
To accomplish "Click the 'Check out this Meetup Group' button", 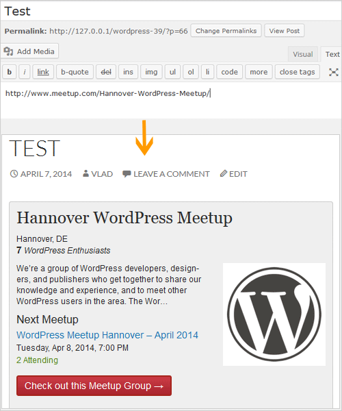I will (x=94, y=386).
